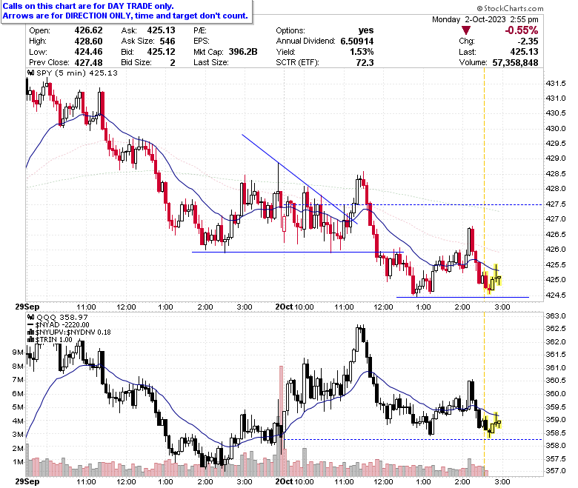Click the 426.0 price axis label
Screen dimensions: 578x488
[x=556, y=249]
